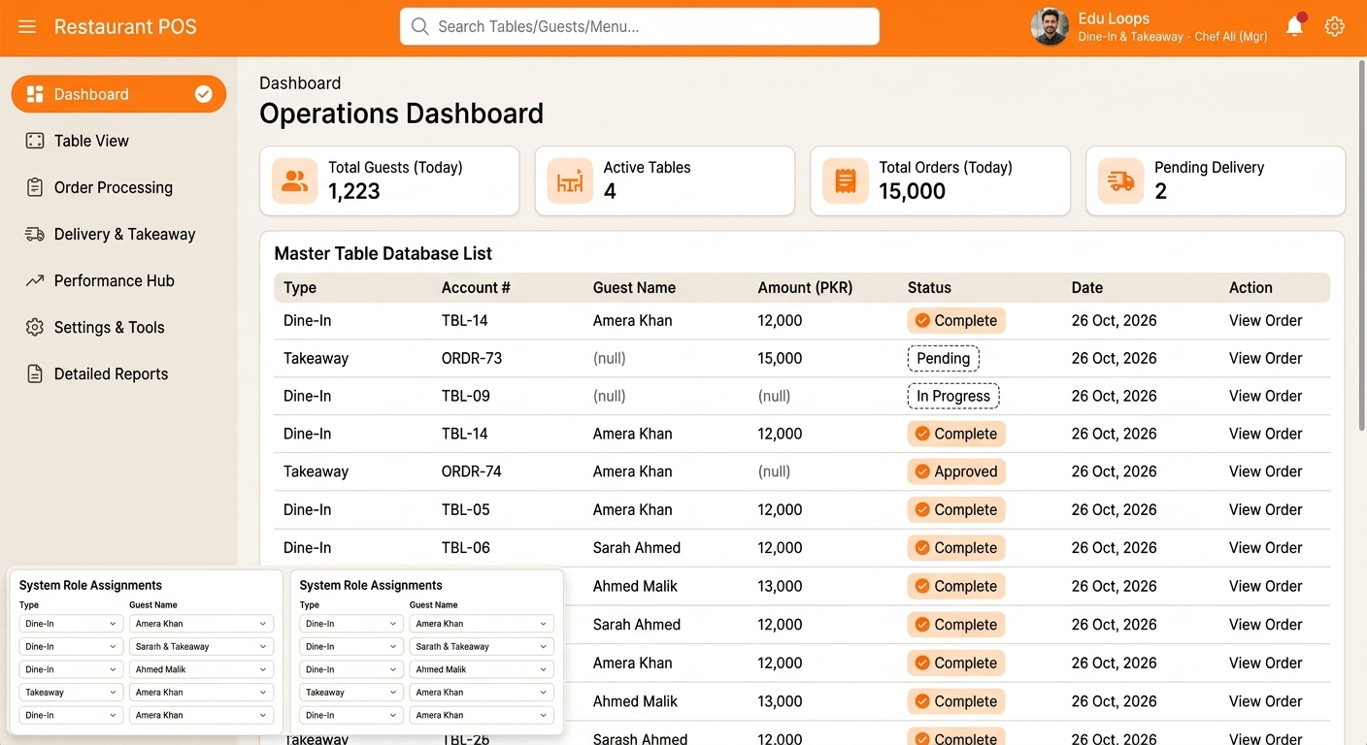View Order for account ORDR-74
The height and width of the screenshot is (745, 1367).
pos(1265,471)
